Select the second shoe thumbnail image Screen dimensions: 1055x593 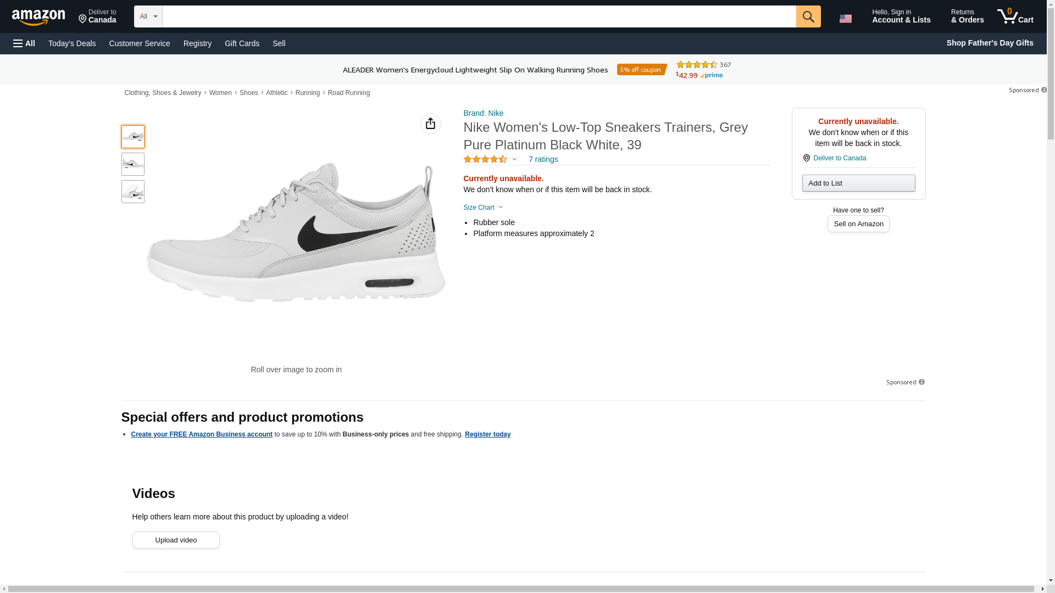133,164
